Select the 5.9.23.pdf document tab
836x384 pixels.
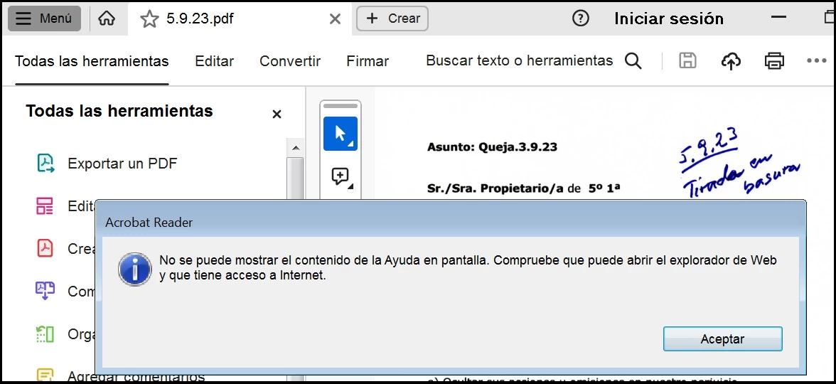(x=240, y=18)
